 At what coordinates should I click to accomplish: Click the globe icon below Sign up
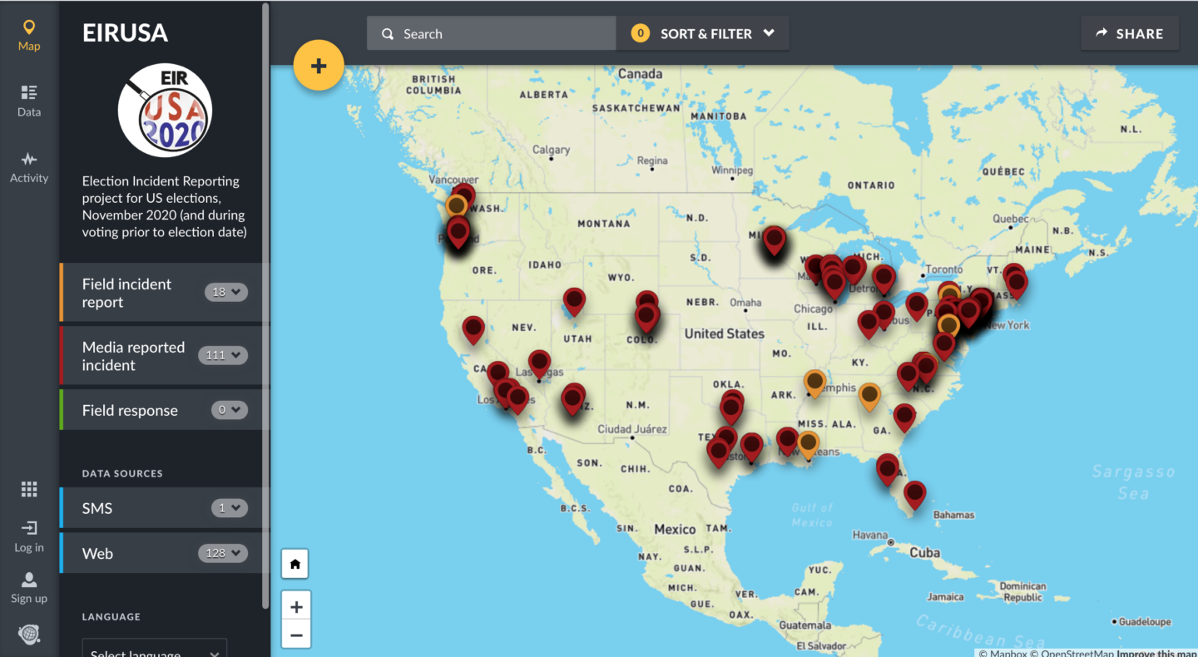click(x=28, y=635)
